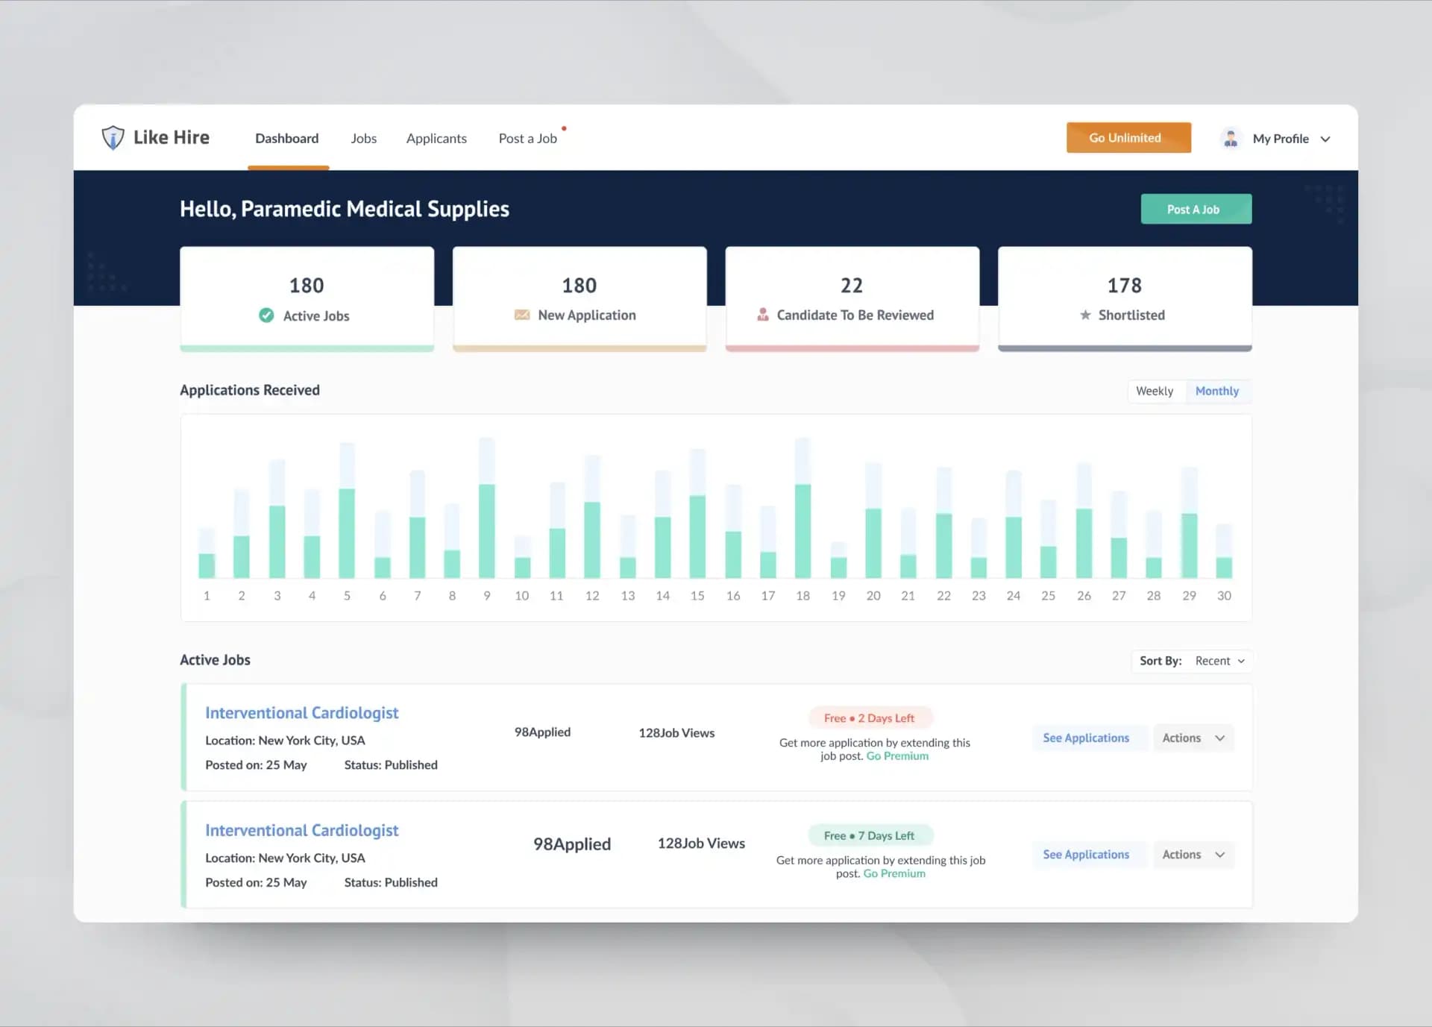Click the envelope New Application icon

point(522,315)
